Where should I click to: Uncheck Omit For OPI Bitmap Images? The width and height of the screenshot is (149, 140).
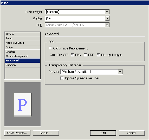98,55
